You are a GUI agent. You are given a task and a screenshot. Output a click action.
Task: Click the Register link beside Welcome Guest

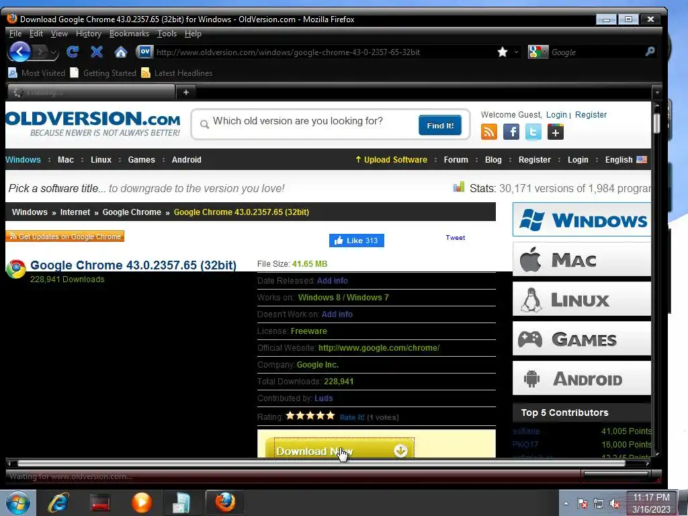click(591, 114)
